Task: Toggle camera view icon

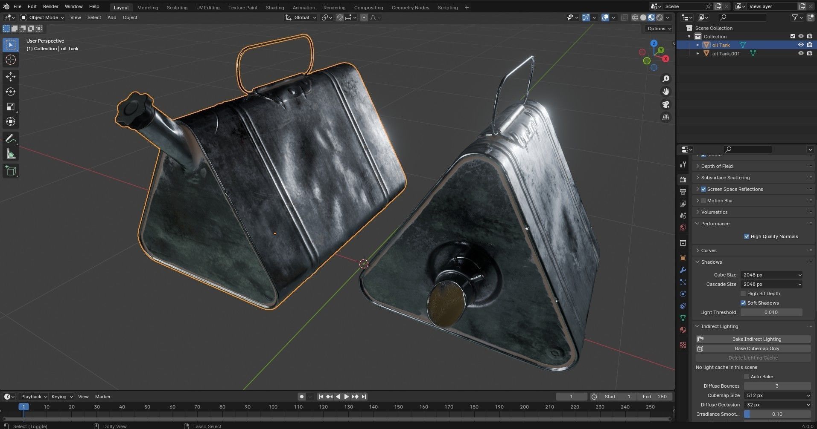Action: tap(665, 104)
